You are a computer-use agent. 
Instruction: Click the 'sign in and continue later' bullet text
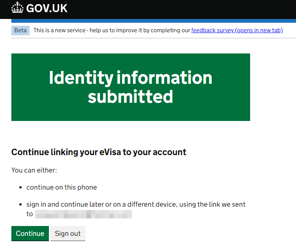point(136,209)
